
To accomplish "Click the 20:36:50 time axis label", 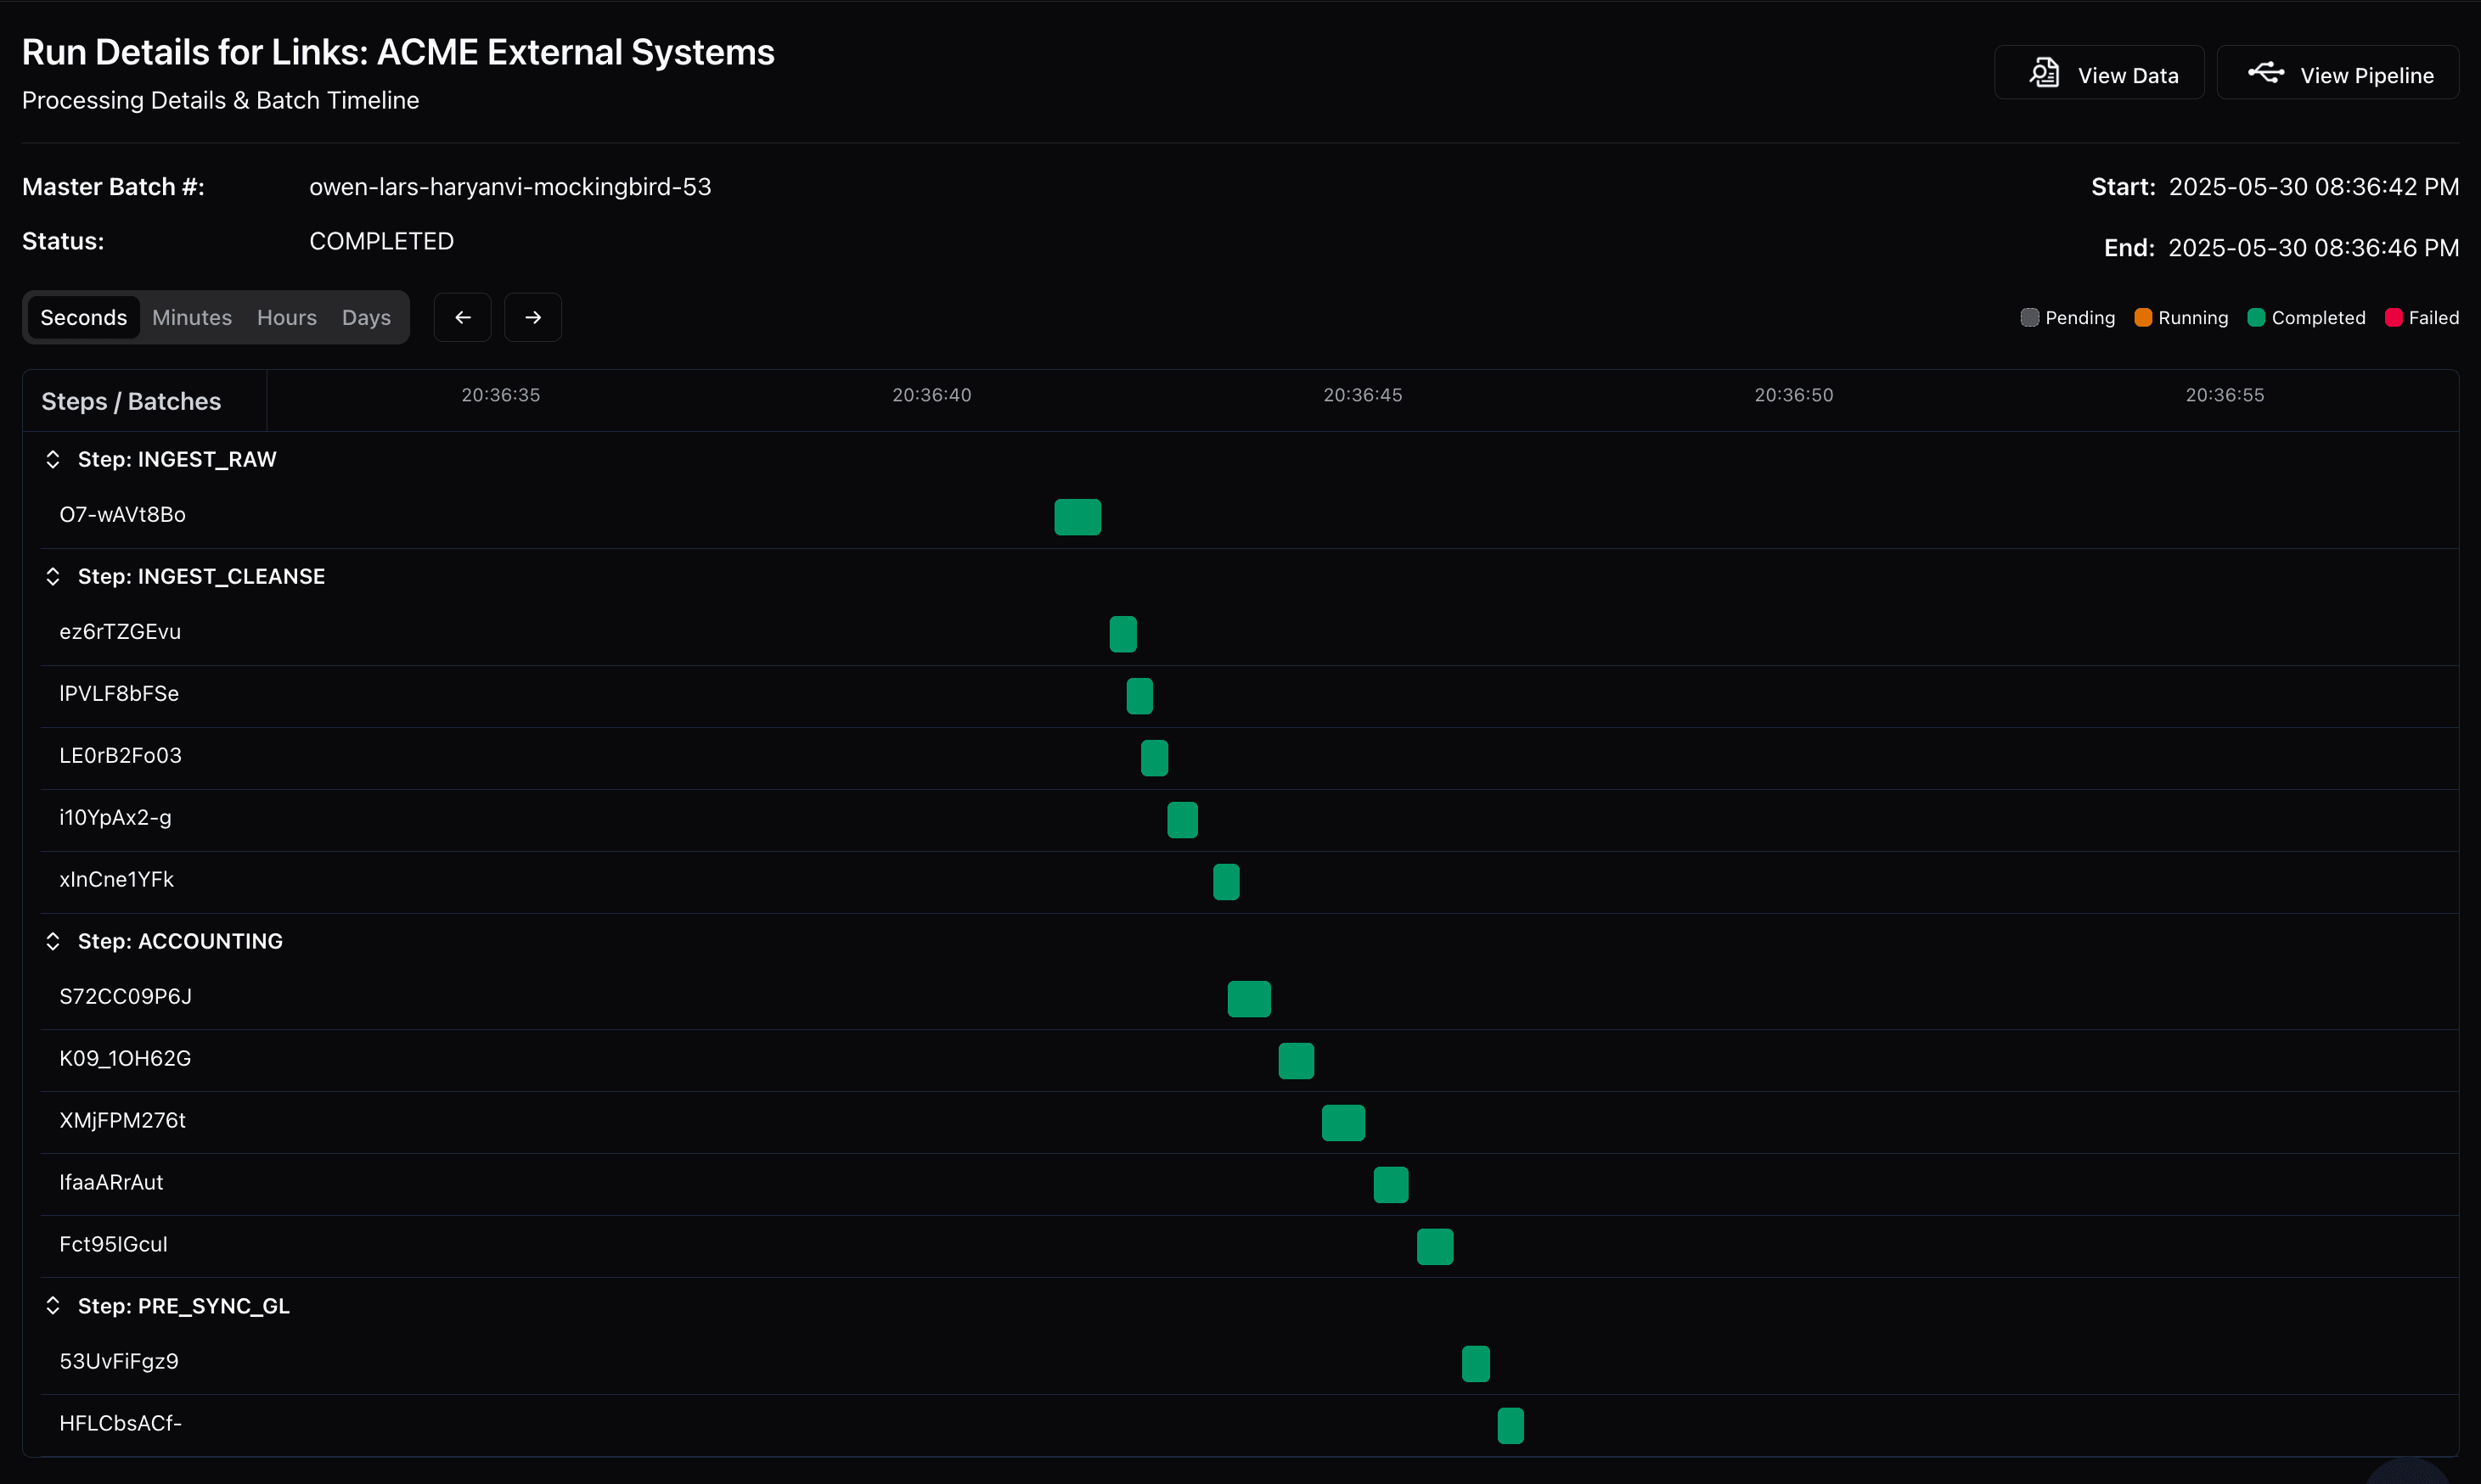I will [1795, 395].
